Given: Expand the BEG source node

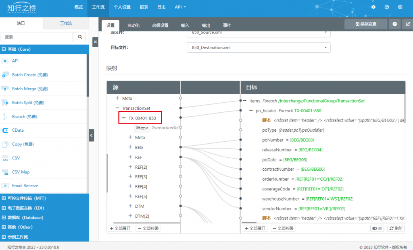Looking at the screenshot, I should (x=130, y=147).
